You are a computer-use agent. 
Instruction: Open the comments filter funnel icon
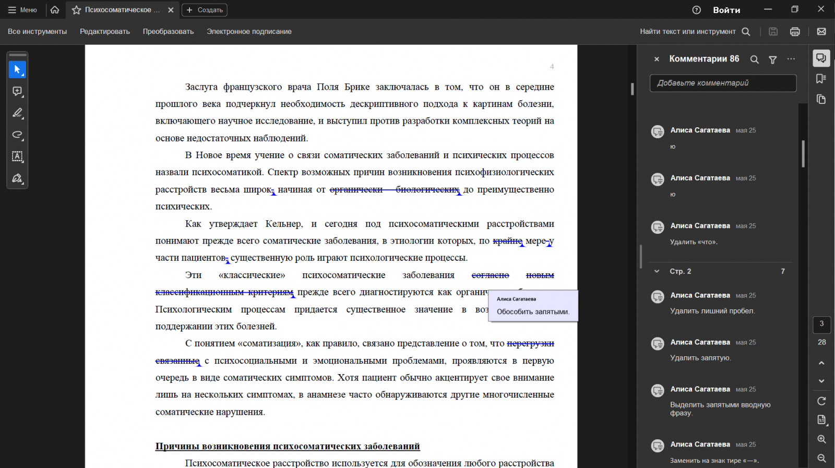tap(773, 59)
